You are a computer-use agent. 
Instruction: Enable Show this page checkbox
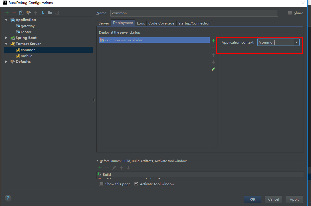tap(101, 184)
